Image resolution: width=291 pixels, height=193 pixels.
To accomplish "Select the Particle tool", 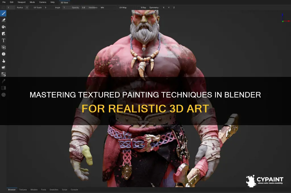I will [x=3, y=68].
